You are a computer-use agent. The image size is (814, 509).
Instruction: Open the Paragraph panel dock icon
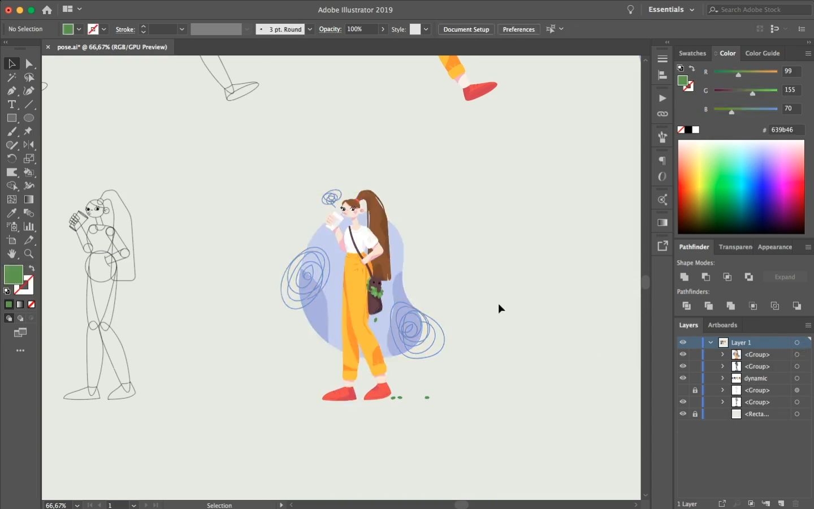click(x=663, y=160)
